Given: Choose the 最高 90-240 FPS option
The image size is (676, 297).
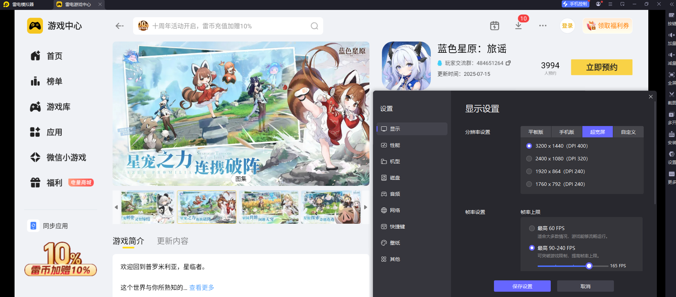Looking at the screenshot, I should [532, 248].
